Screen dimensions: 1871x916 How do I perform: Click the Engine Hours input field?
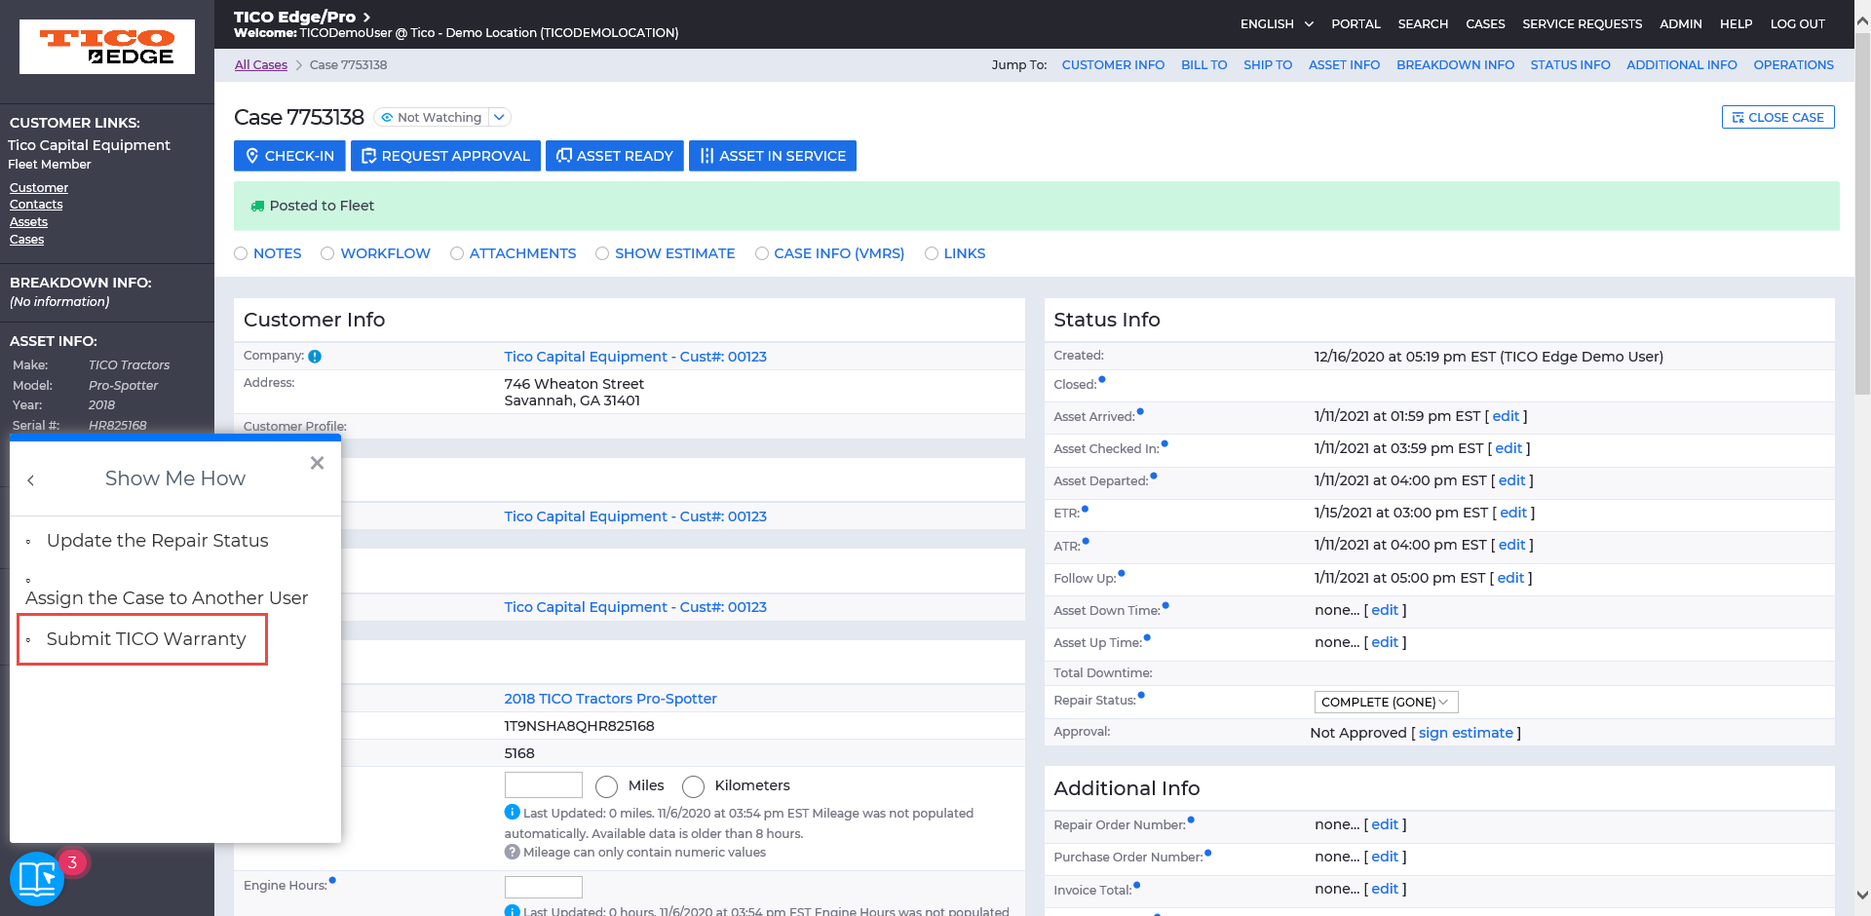[x=543, y=887]
